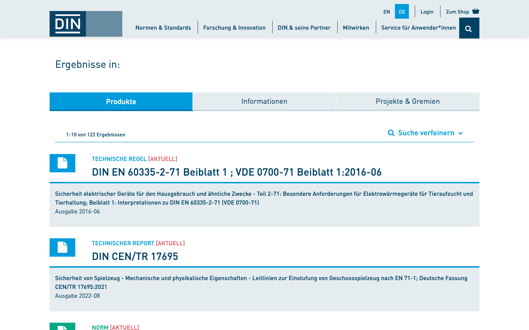Open Mitwirken menu
The height and width of the screenshot is (330, 529).
coord(356,27)
